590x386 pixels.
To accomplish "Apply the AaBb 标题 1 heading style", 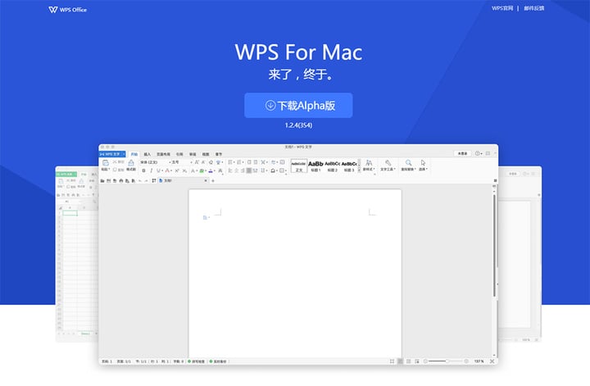I will (315, 166).
